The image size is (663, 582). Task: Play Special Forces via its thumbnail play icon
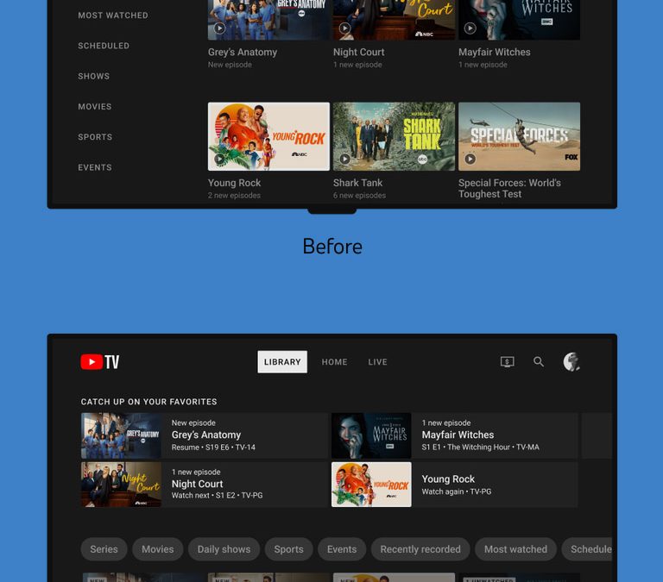(470, 159)
